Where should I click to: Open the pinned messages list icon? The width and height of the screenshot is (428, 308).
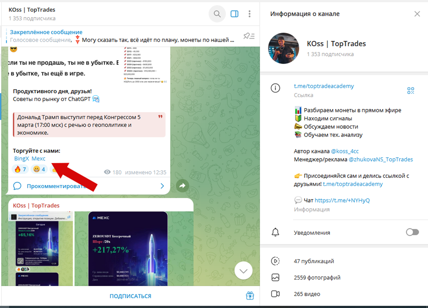point(249,36)
